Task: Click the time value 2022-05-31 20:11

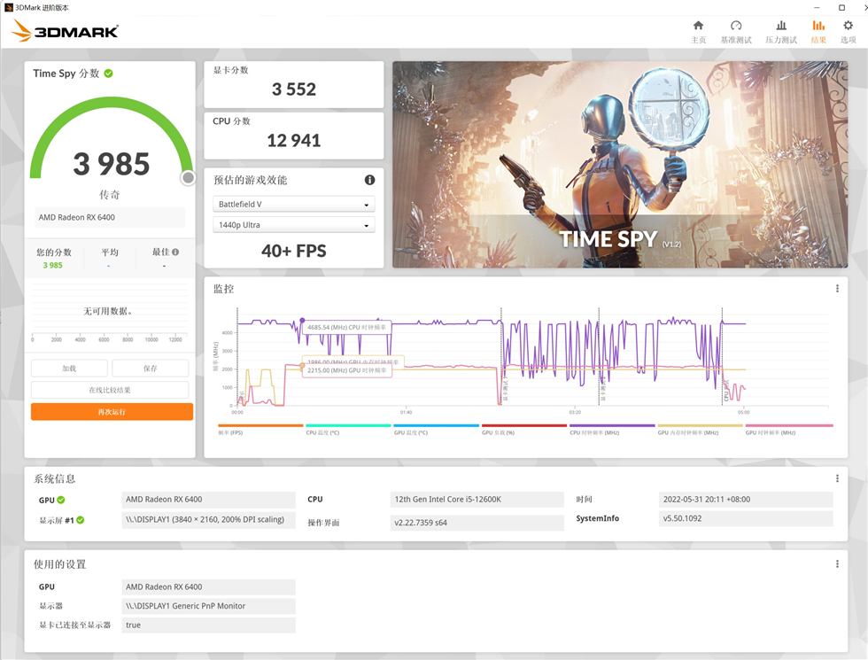Action: tap(746, 500)
